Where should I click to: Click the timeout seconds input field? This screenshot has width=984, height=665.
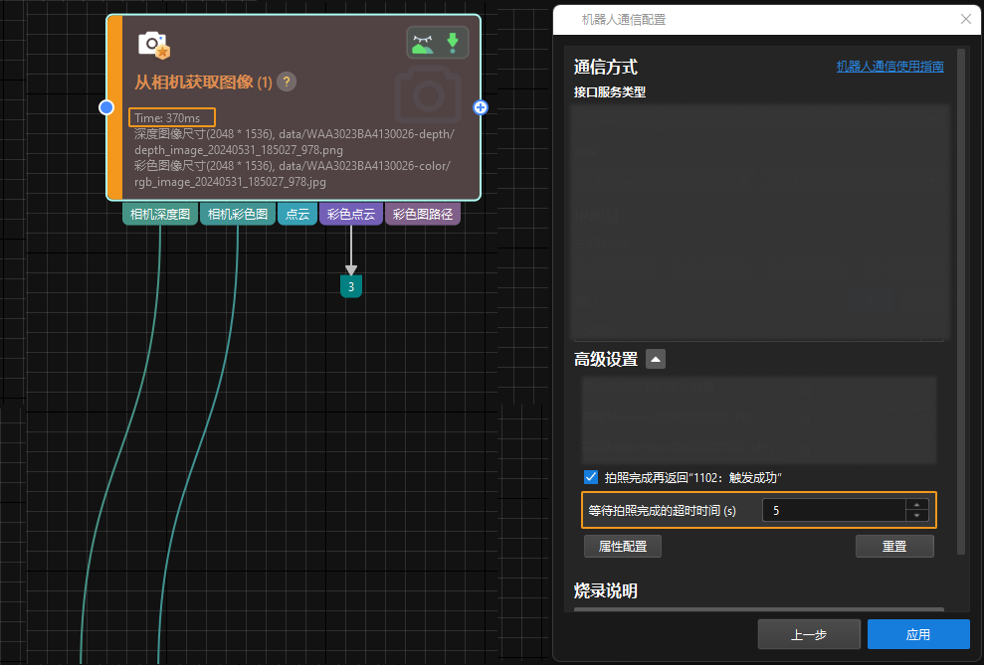(x=833, y=511)
